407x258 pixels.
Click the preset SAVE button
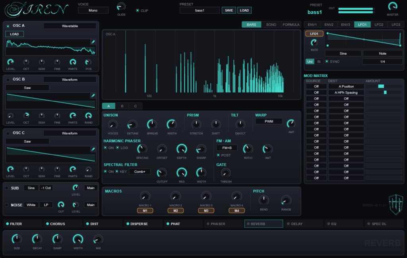tap(229, 10)
